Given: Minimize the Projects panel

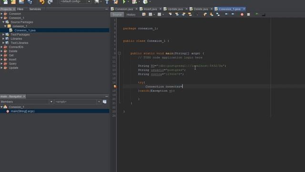Looking at the screenshot, I should (106, 9).
